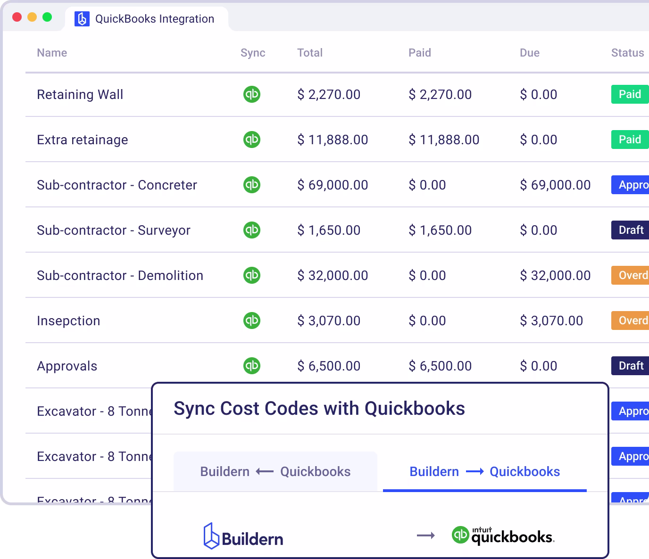Click Overdue badge in Demolition row
Viewport: 649px width, 559px height.
click(x=630, y=275)
